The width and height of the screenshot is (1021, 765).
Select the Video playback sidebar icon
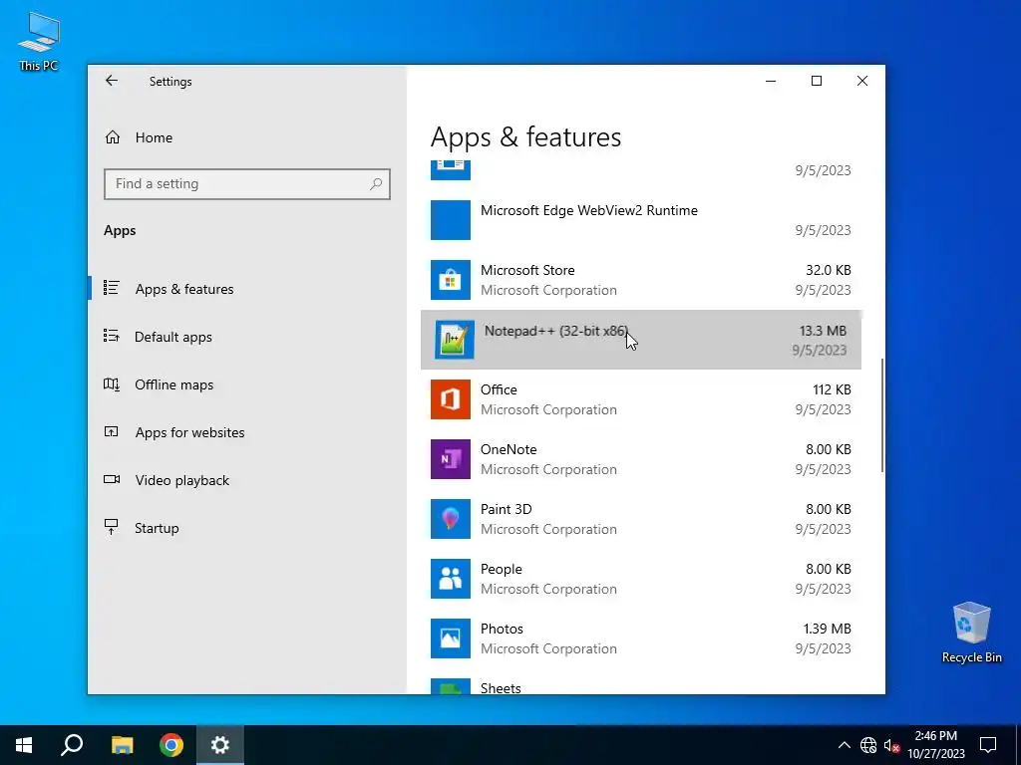(112, 479)
